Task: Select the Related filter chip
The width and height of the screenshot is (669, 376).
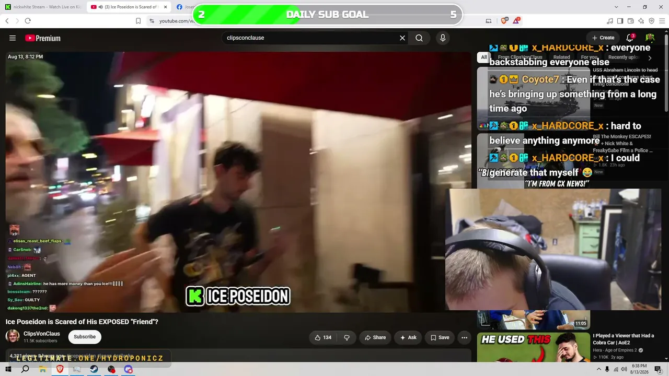Action: (x=562, y=57)
